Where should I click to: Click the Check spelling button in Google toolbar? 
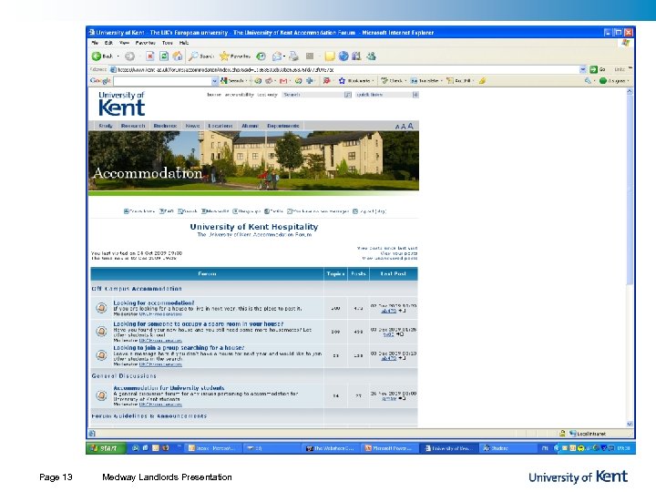click(x=393, y=81)
